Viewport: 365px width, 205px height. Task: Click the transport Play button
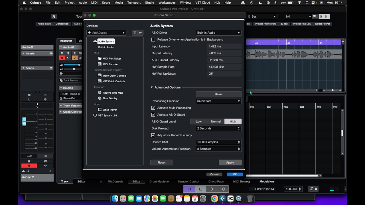(x=212, y=189)
